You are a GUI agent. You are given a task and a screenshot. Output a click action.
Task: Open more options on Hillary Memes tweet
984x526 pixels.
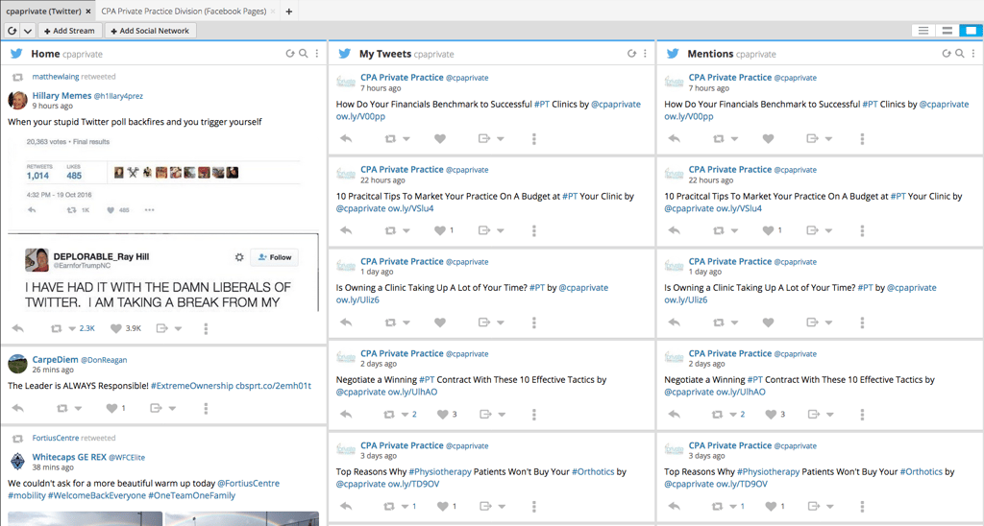pyautogui.click(x=206, y=328)
